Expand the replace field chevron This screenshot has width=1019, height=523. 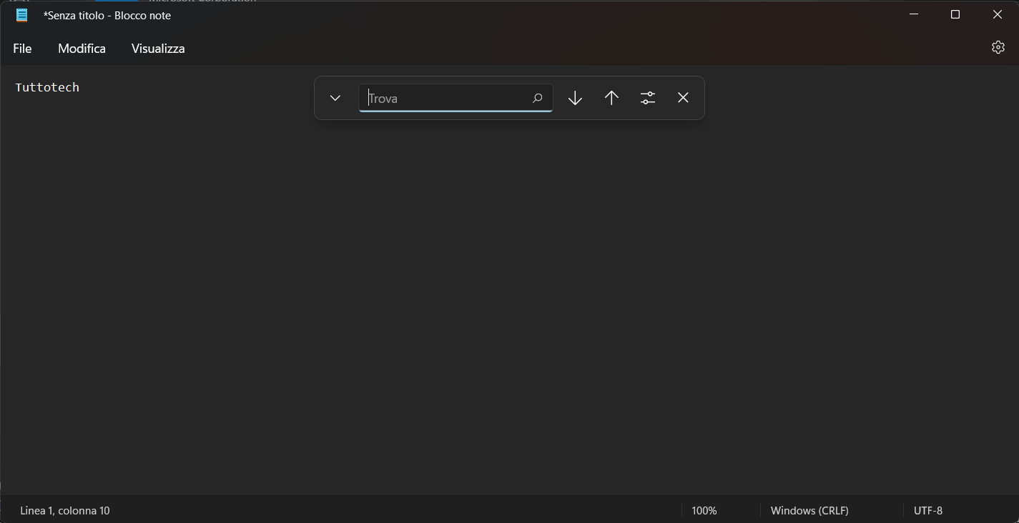tap(335, 98)
